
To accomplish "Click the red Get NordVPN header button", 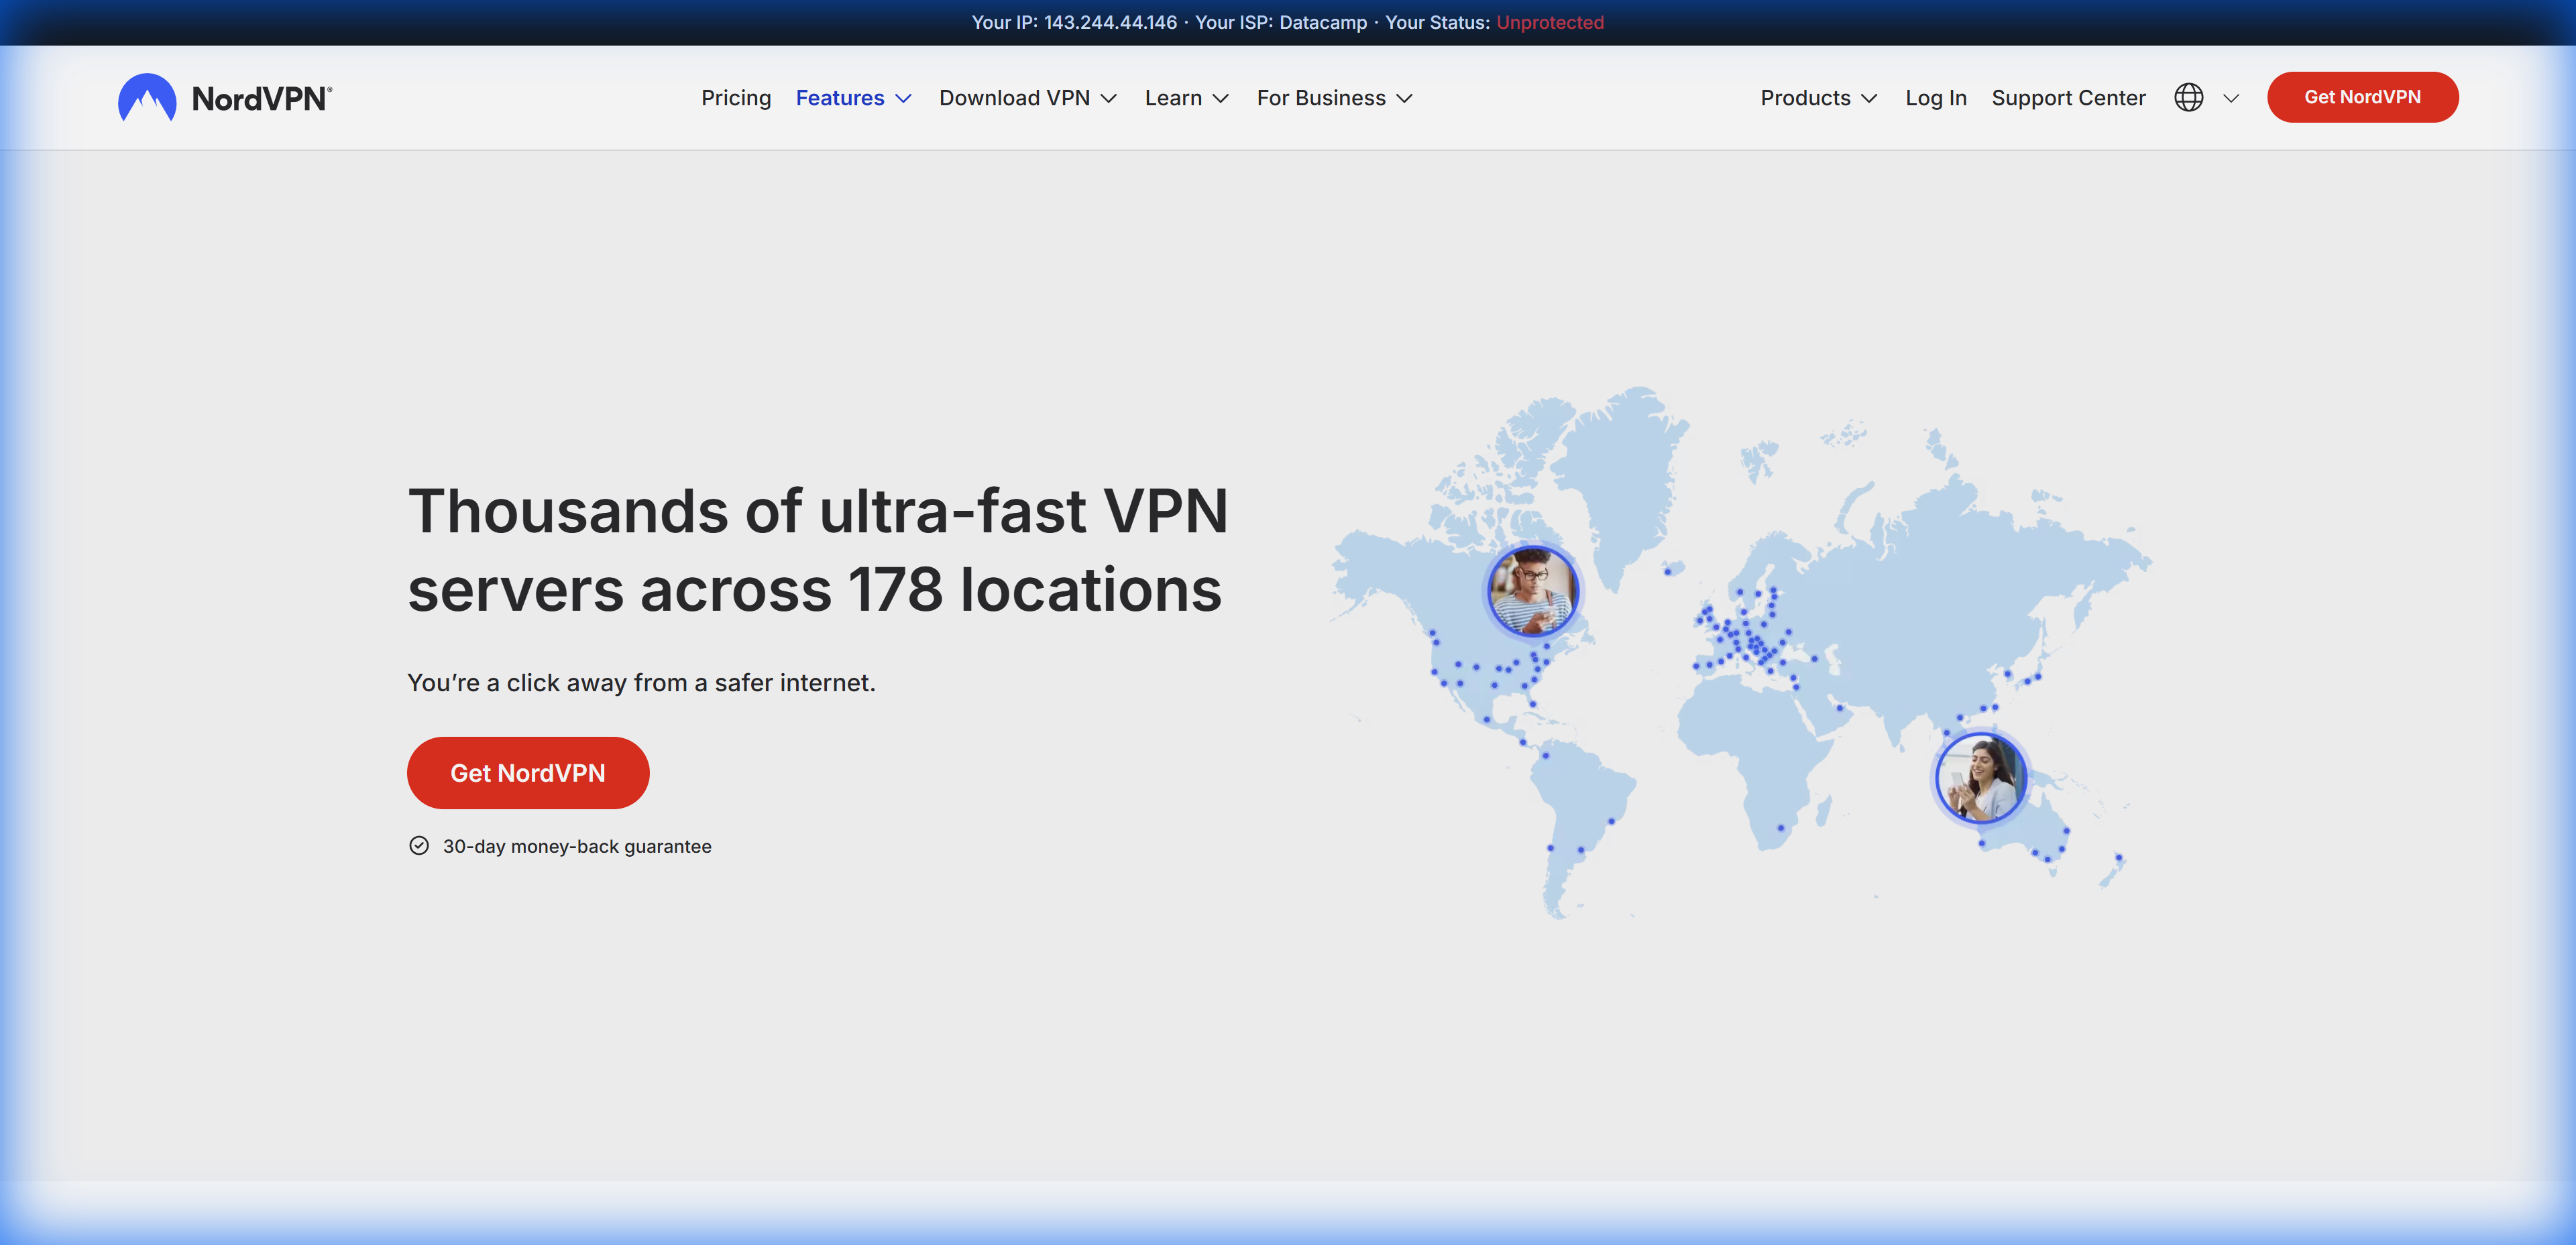I will click(2362, 97).
